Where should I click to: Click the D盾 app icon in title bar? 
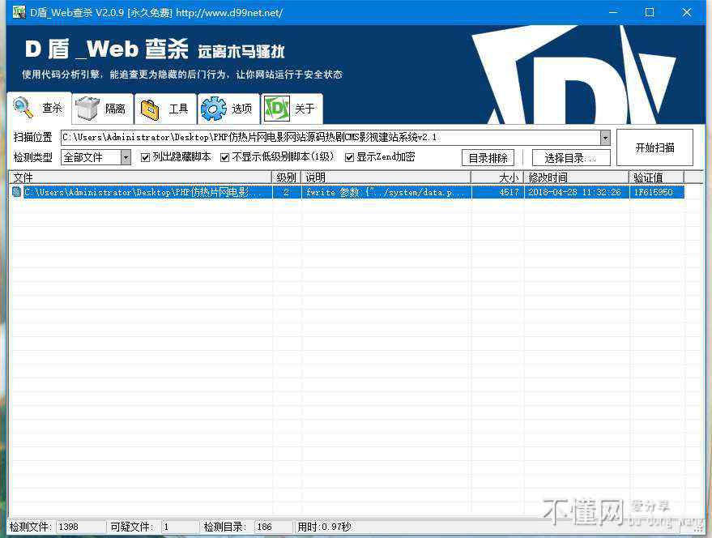point(19,12)
